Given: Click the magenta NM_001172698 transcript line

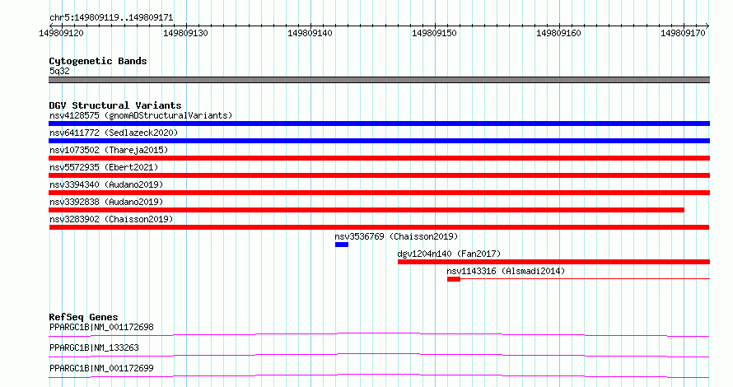Looking at the screenshot, I should point(379,334).
